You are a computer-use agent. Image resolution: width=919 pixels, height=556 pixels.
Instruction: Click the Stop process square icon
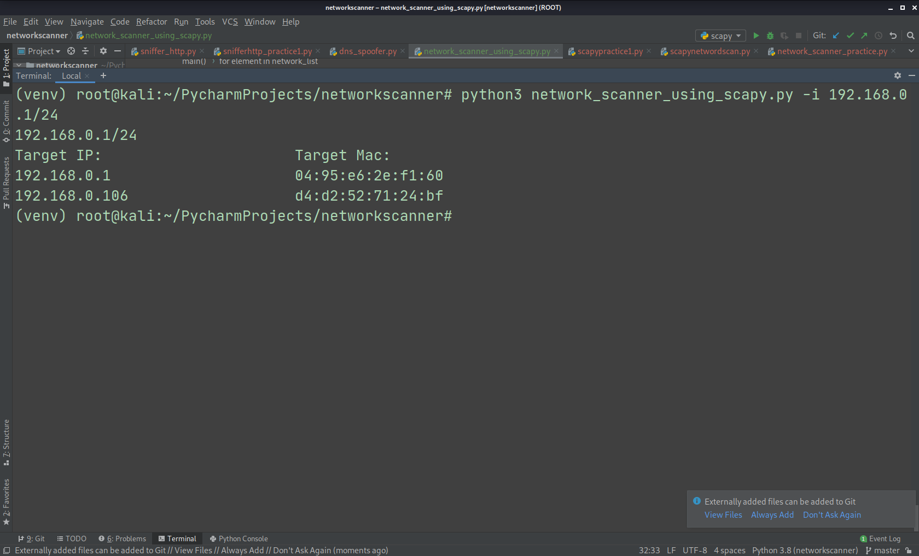[799, 36]
